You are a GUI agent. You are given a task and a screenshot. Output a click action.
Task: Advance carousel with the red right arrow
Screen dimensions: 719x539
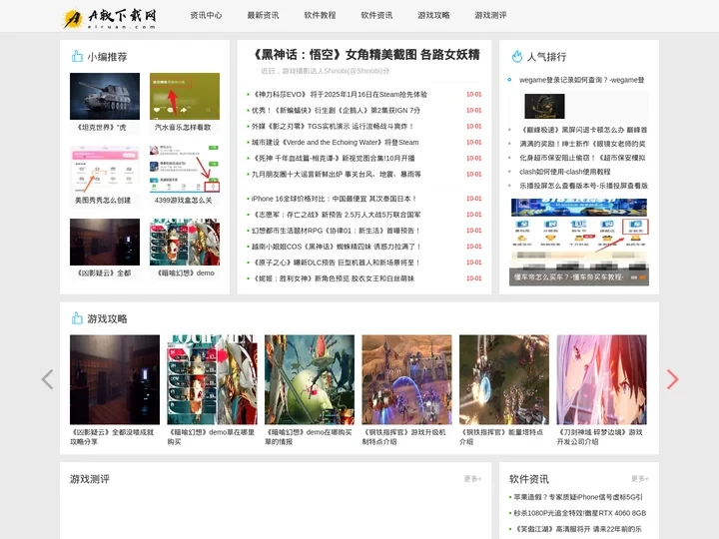click(672, 379)
